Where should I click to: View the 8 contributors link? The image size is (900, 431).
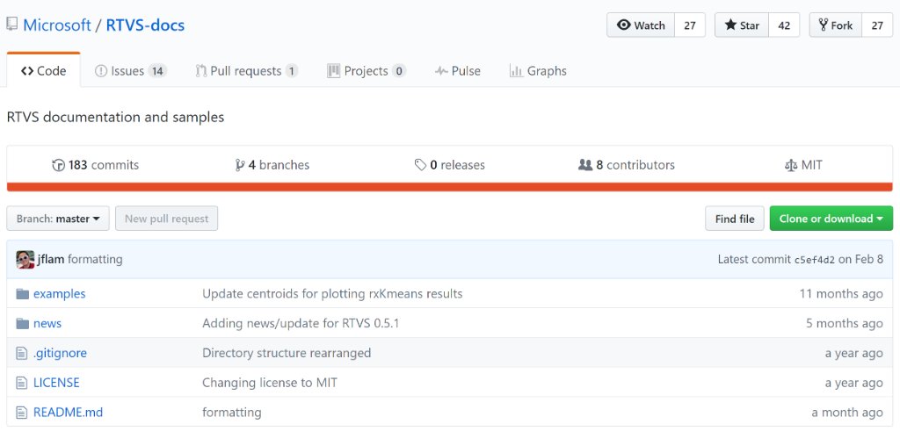coord(627,165)
